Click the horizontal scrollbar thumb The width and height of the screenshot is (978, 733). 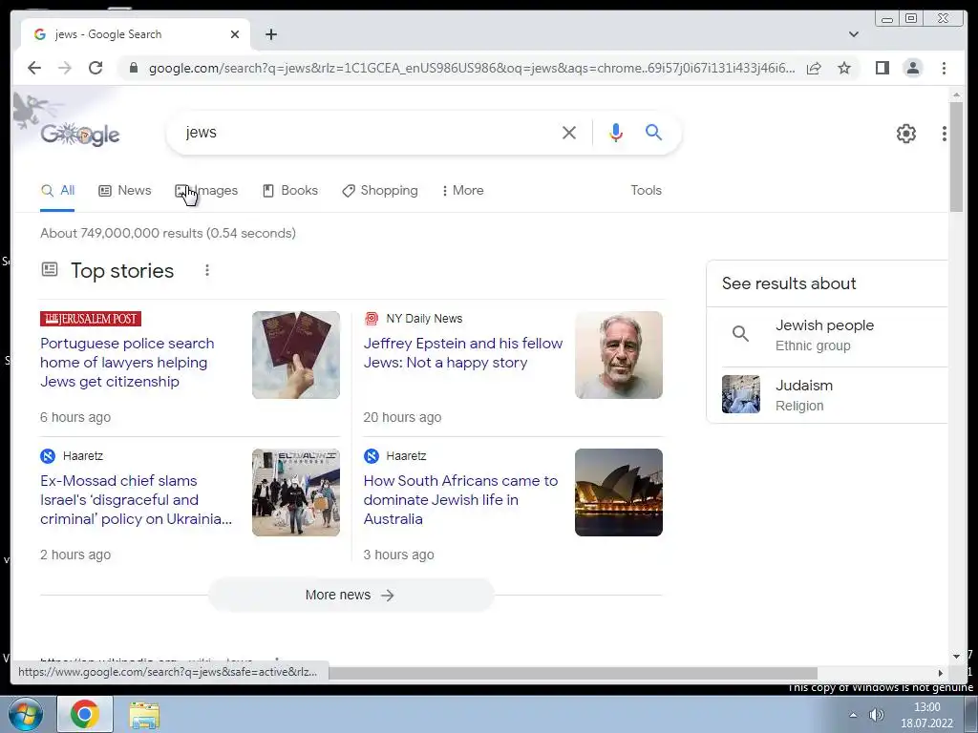click(573, 673)
